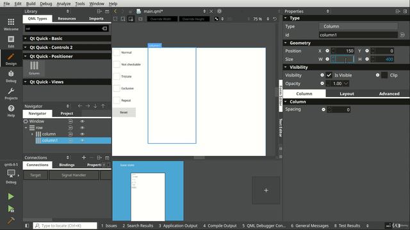Open the File menu

[x=6, y=4]
